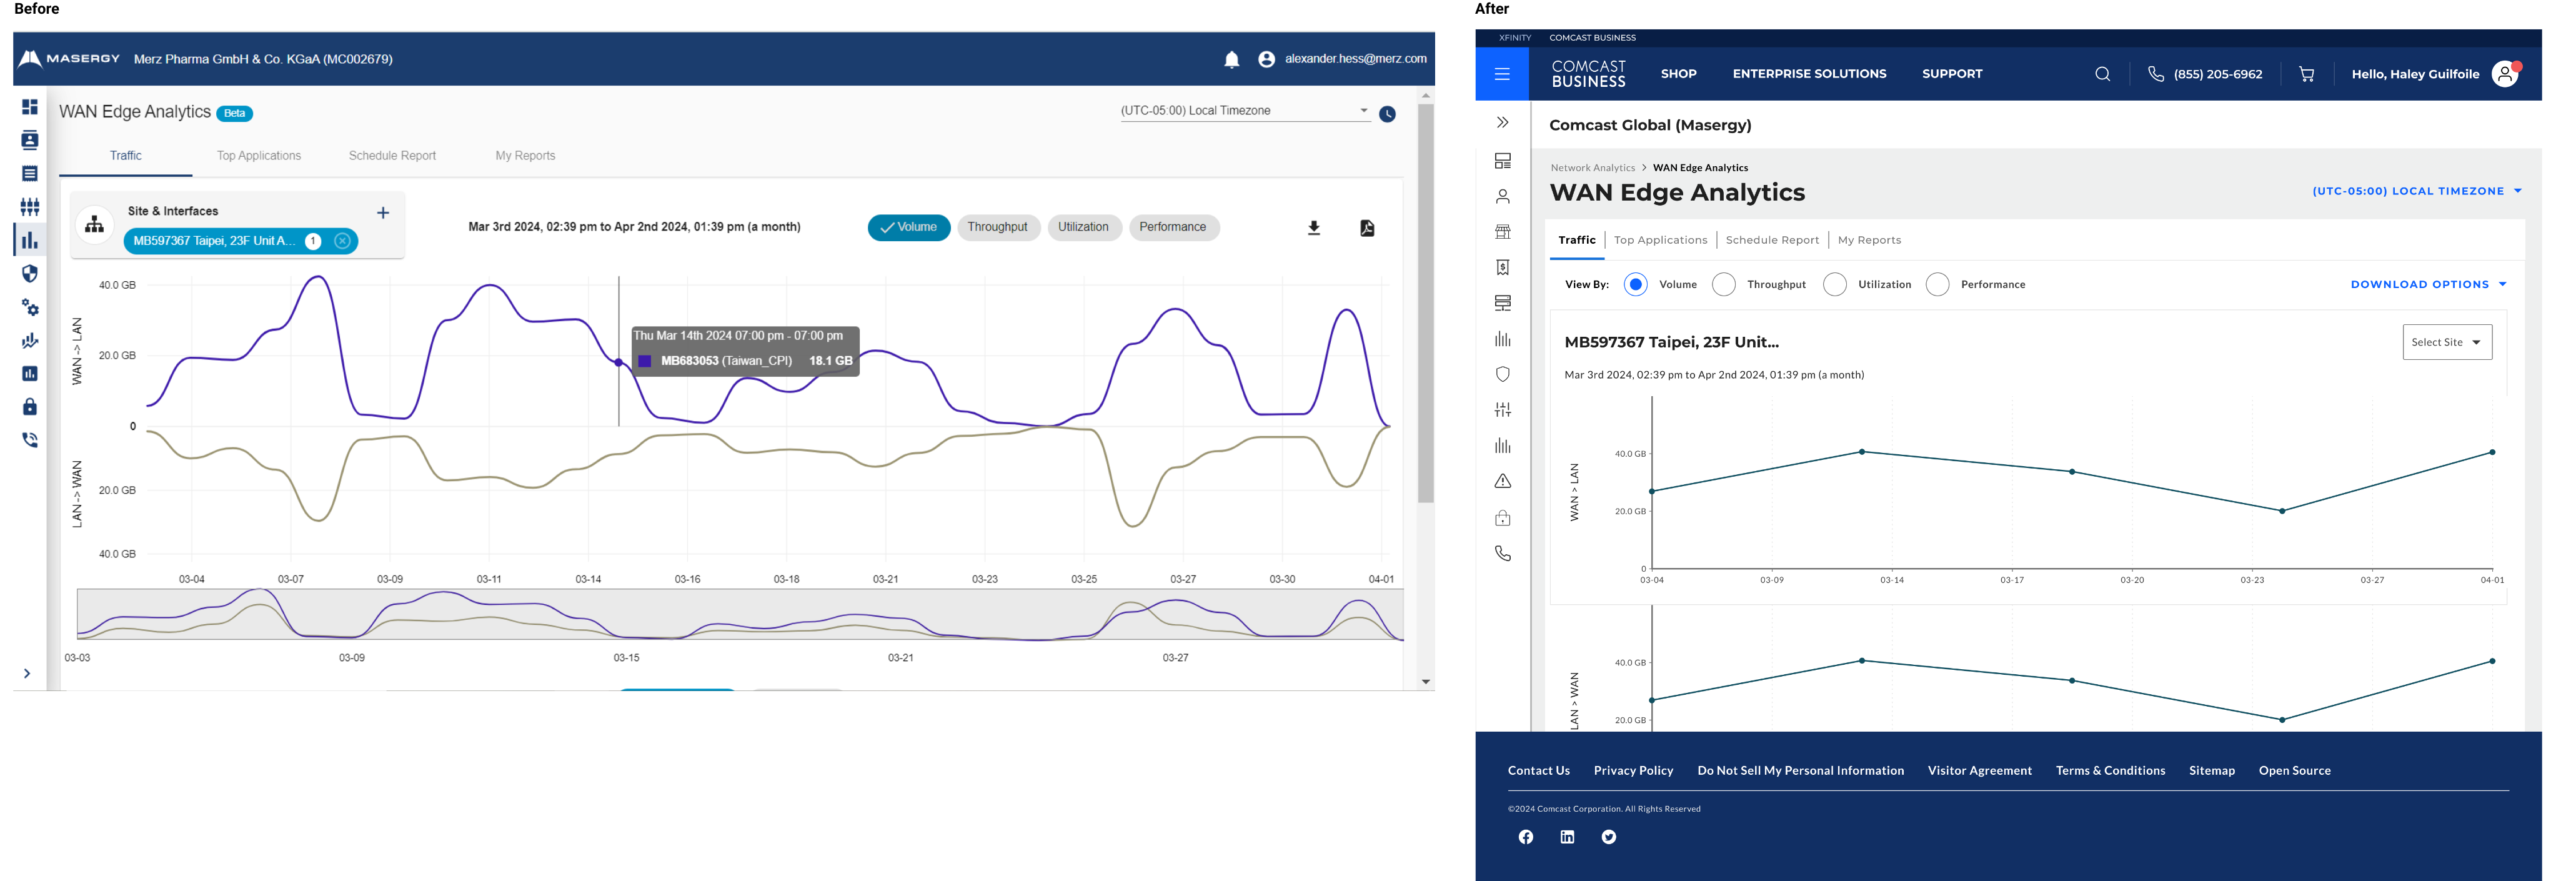Select the Throughput radio button in View By
The image size is (2576, 881).
coord(1724,285)
